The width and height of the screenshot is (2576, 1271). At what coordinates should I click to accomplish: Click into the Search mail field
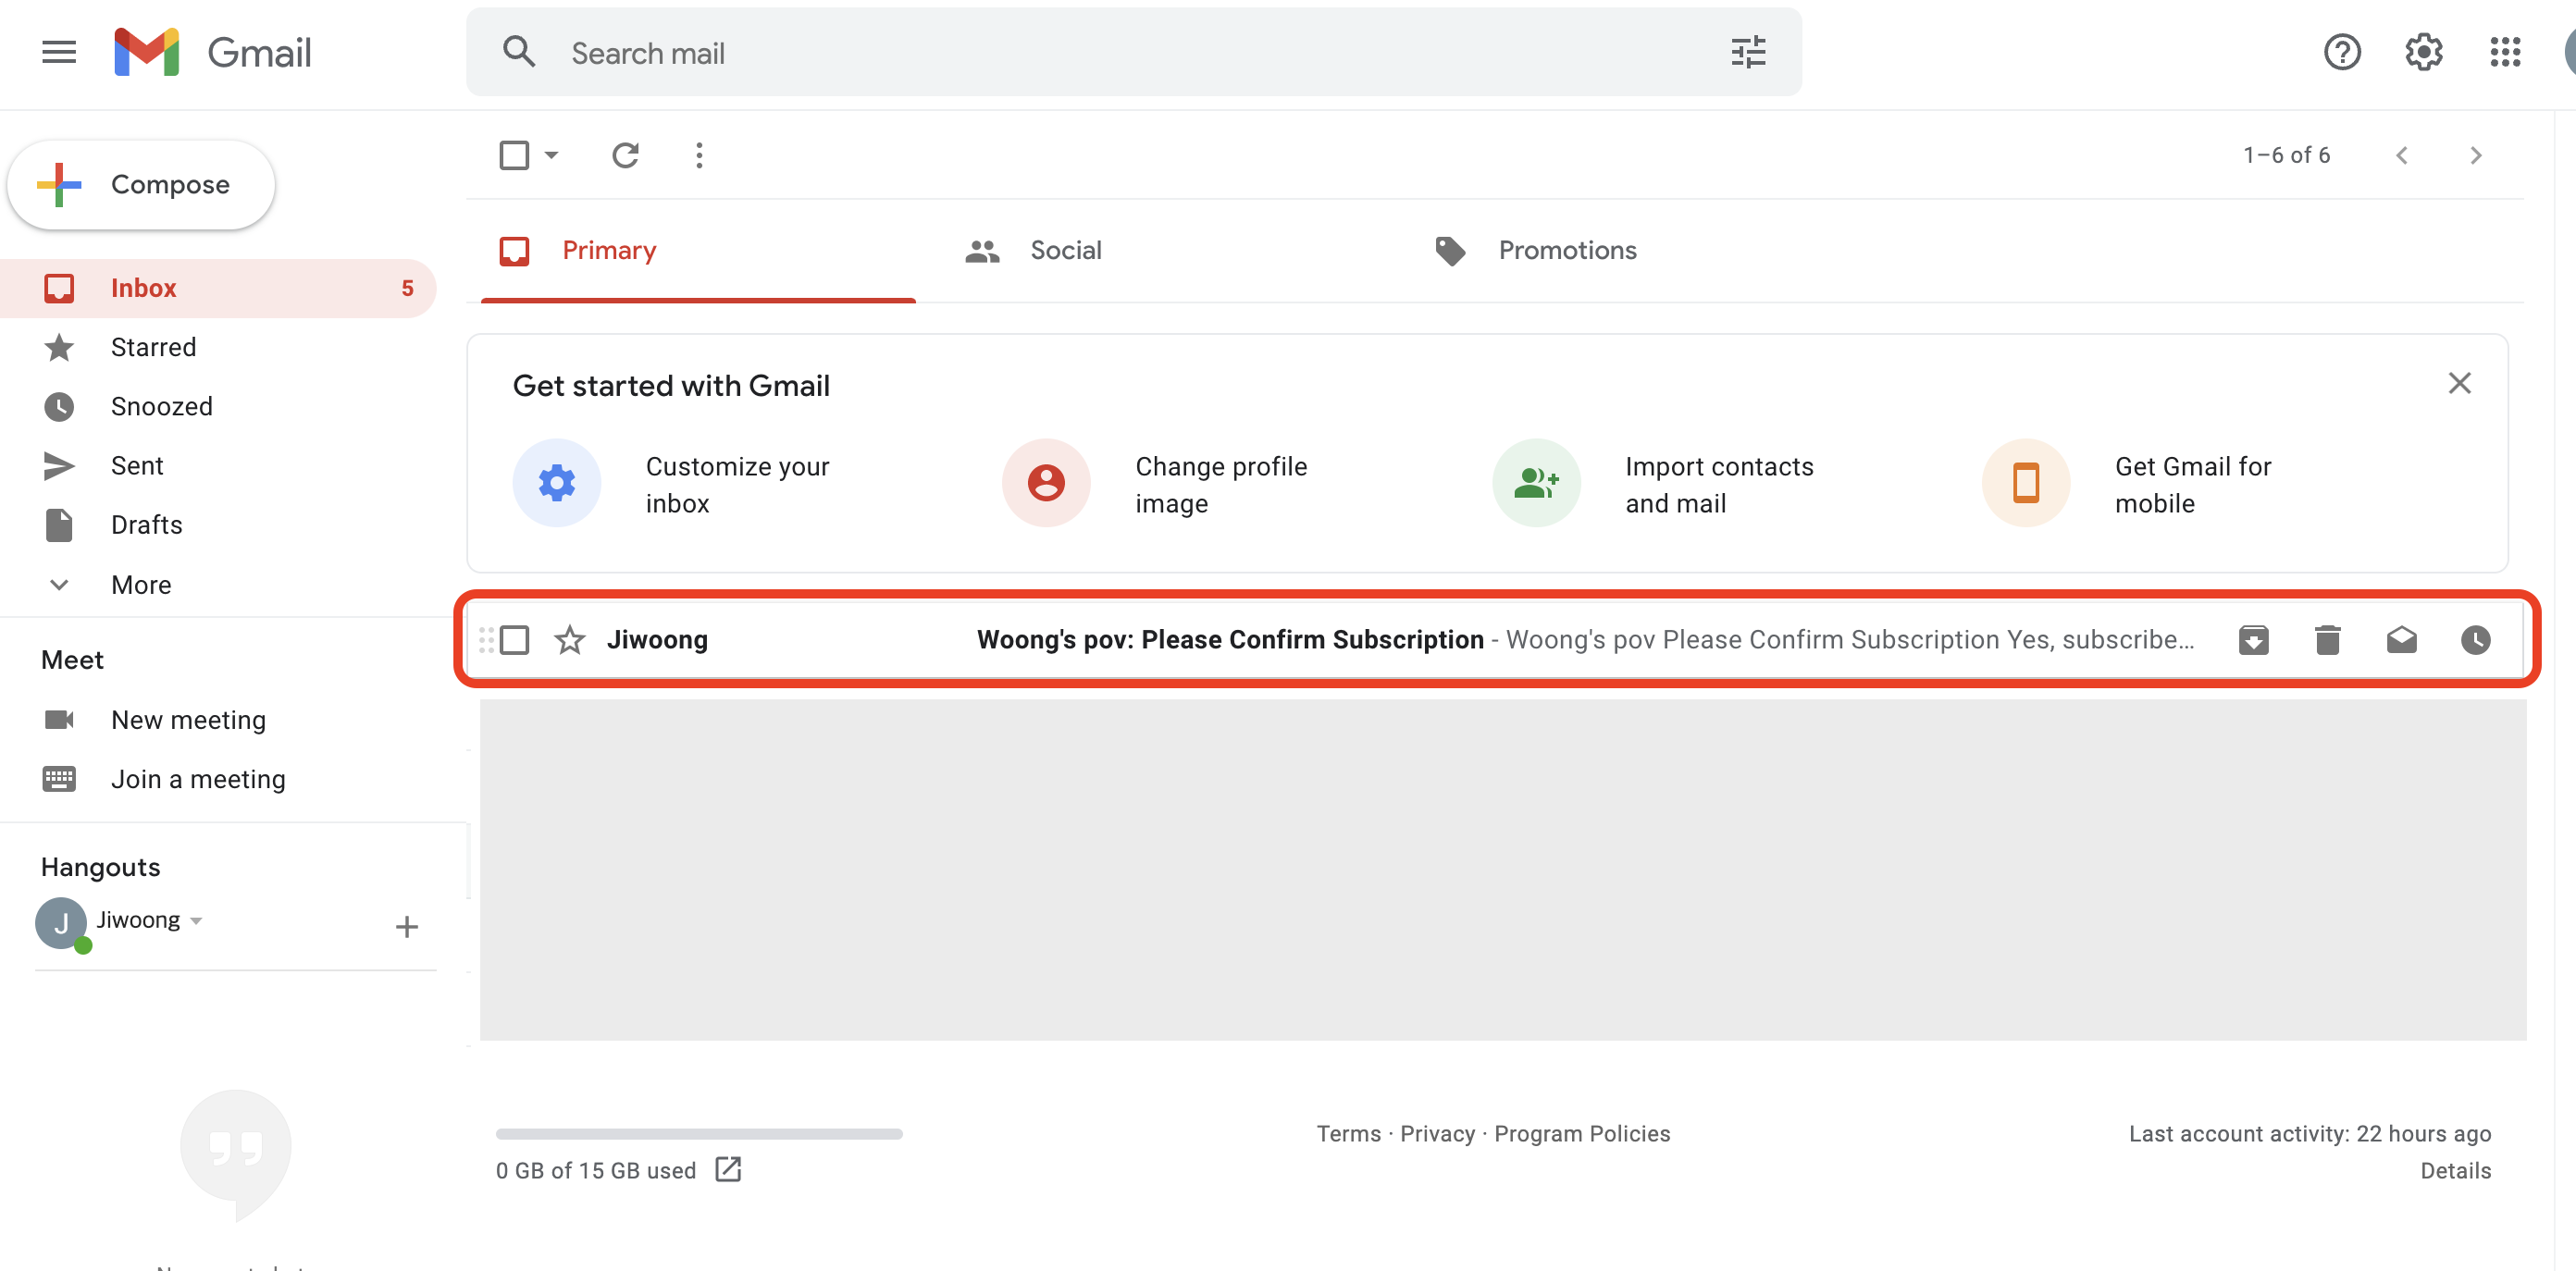click(1100, 53)
